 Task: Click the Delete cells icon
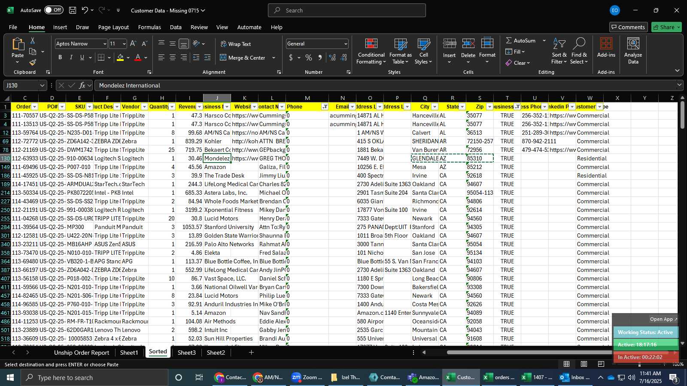pyautogui.click(x=468, y=44)
